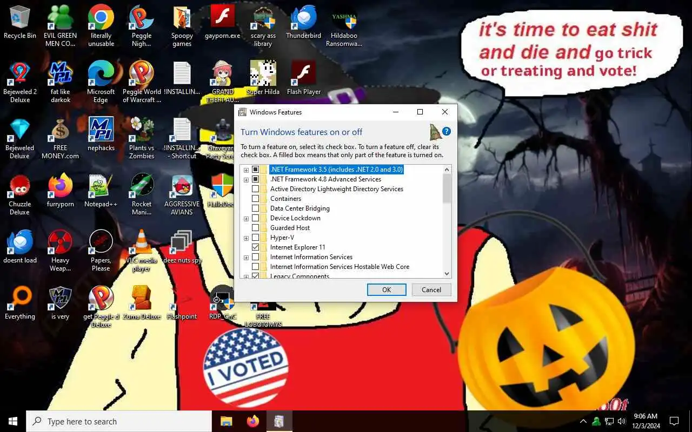The height and width of the screenshot is (432, 692).
Task: Open the notification center icon
Action: coord(674,421)
